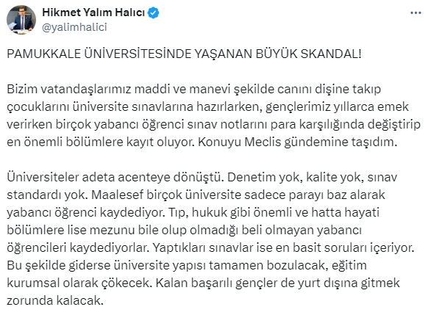This screenshot has width=434, height=315.
Task: Click the line starting 'kurumsal olarak çökecek'
Action: click(203, 283)
